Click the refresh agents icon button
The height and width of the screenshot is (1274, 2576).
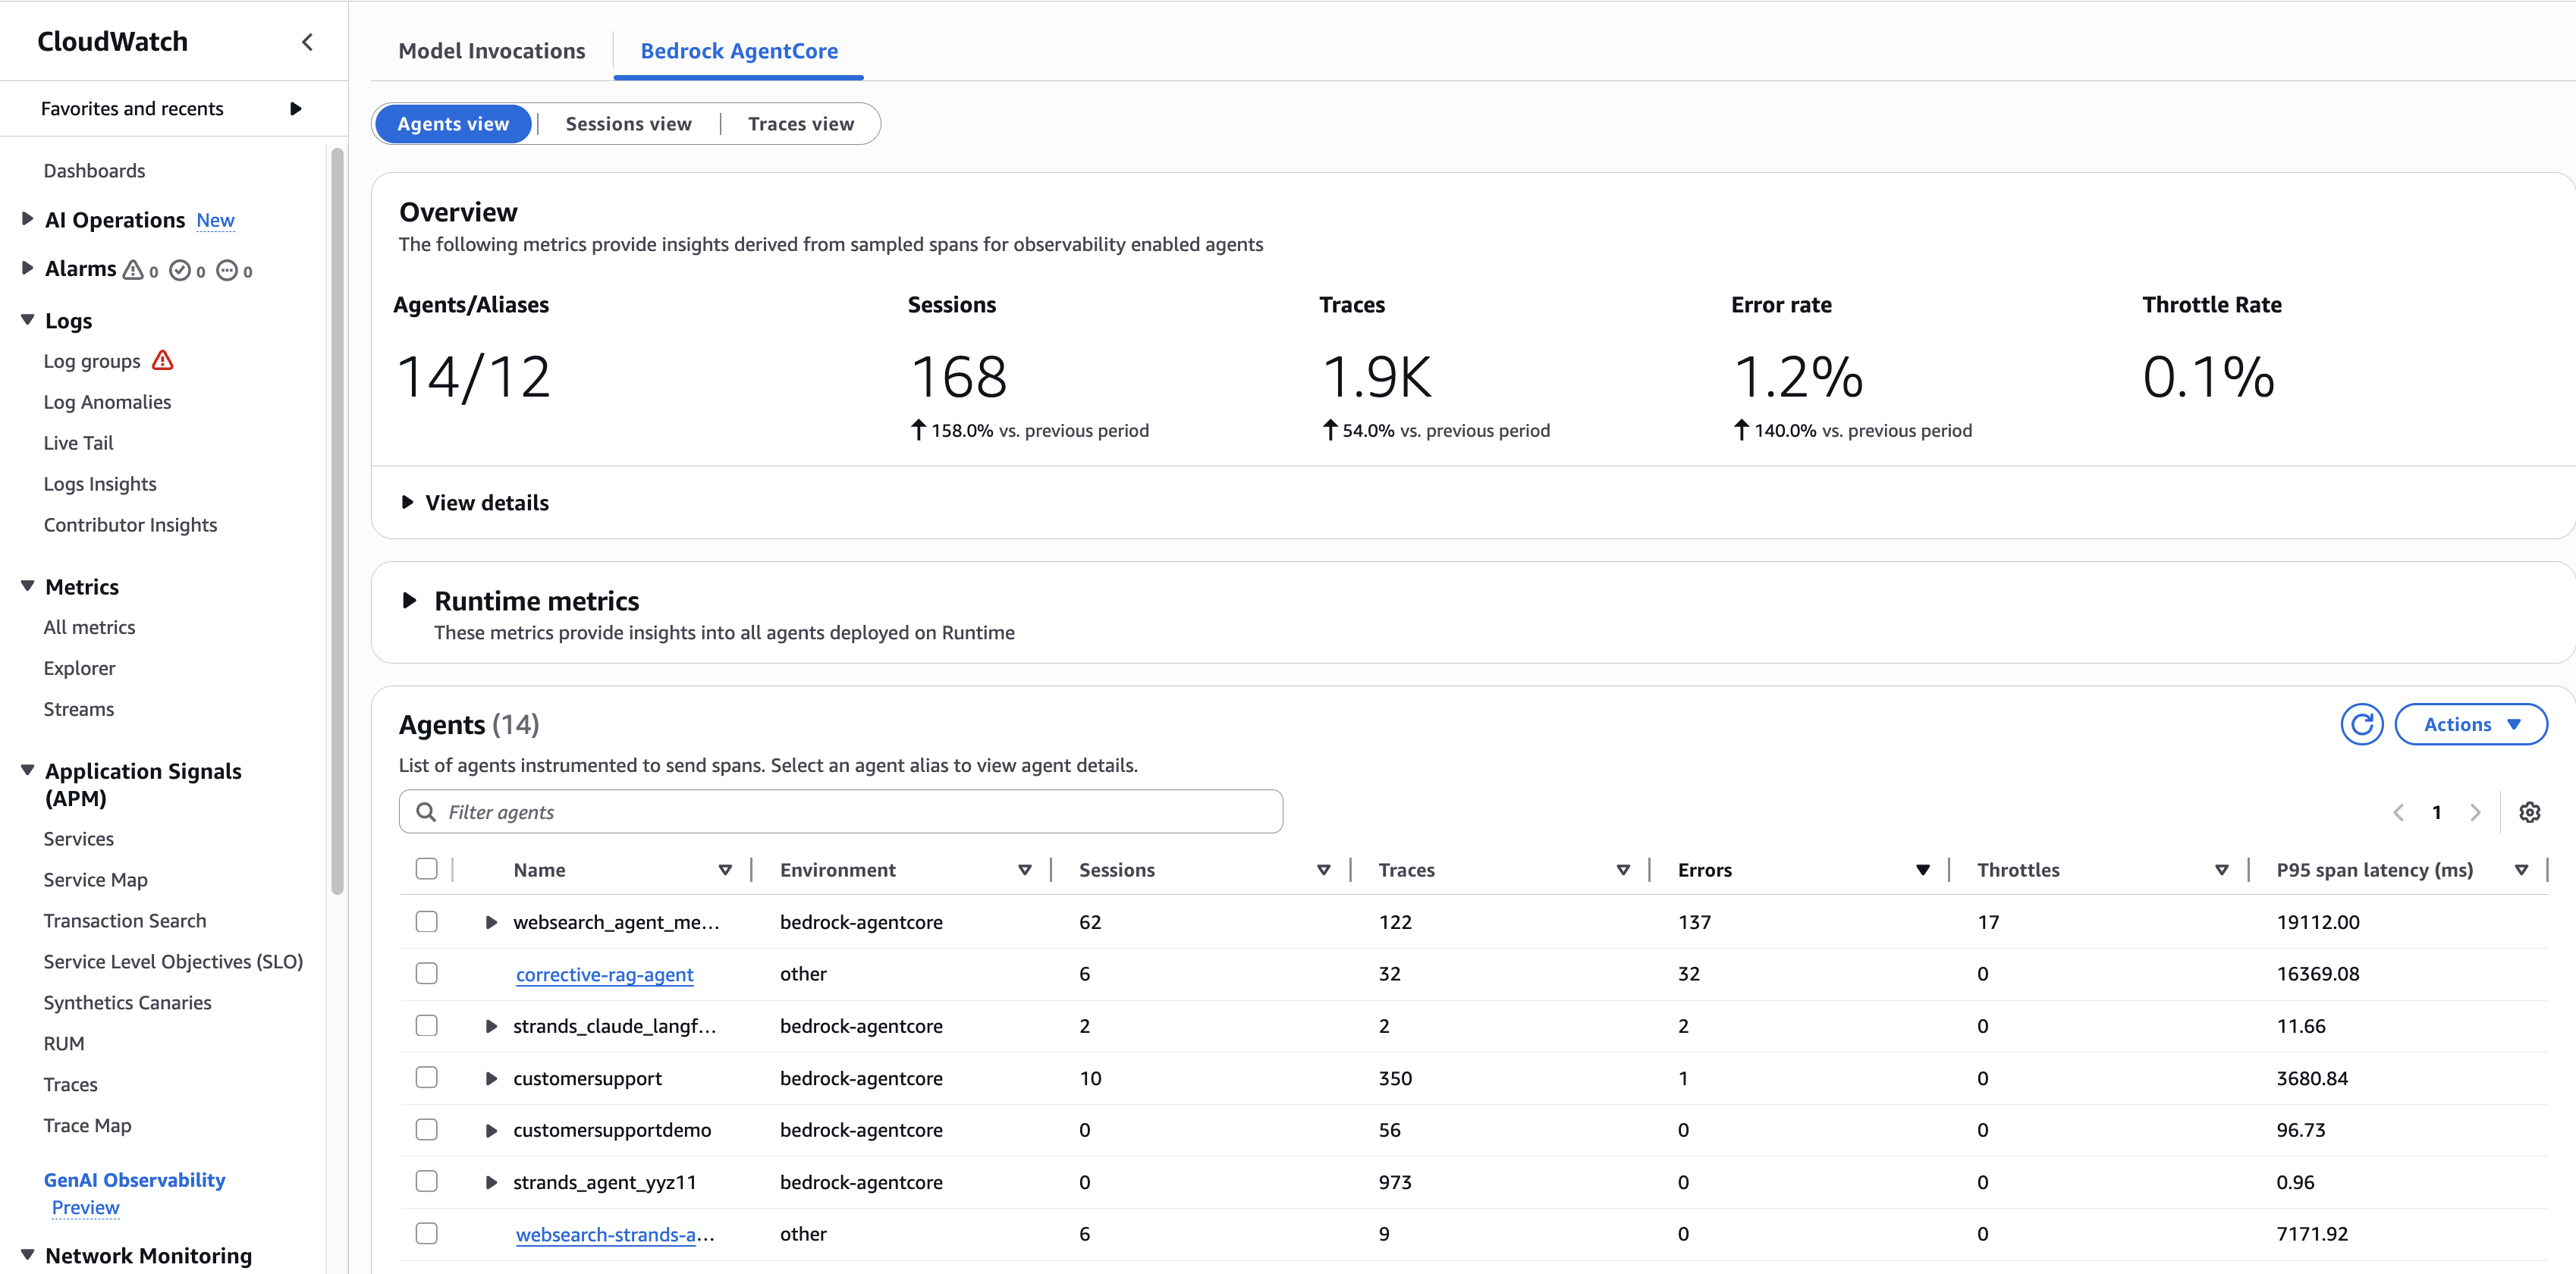click(x=2361, y=724)
